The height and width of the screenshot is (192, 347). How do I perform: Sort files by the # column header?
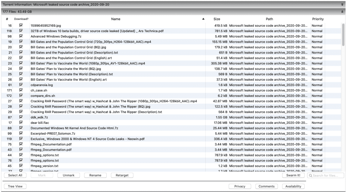click(7, 19)
